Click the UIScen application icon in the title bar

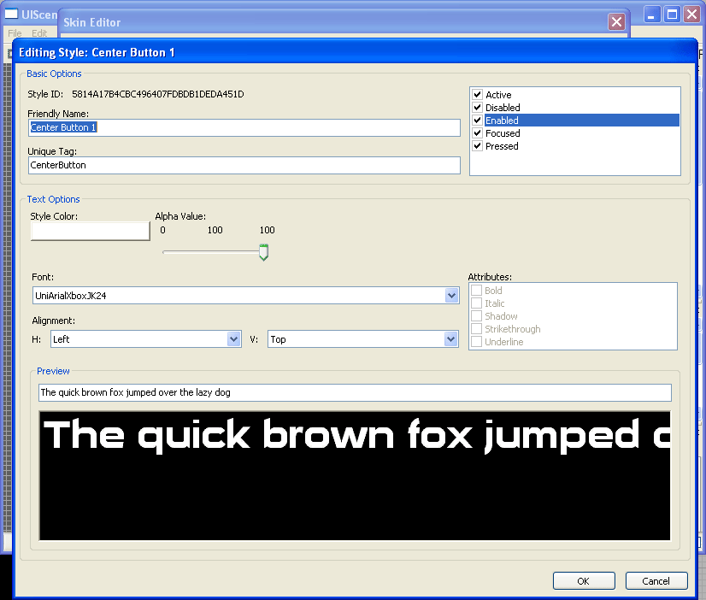(x=10, y=14)
